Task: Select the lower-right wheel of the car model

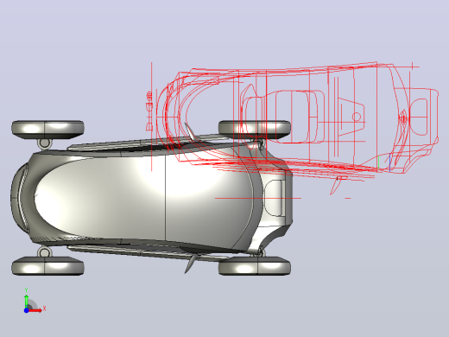Action: [x=255, y=266]
